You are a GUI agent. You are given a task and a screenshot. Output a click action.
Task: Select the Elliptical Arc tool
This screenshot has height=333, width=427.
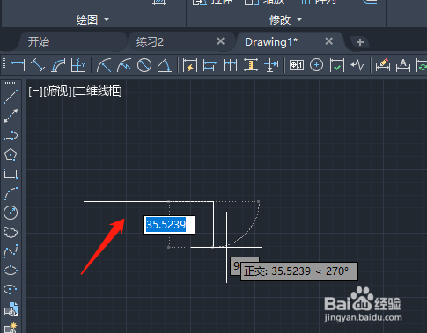(11, 289)
